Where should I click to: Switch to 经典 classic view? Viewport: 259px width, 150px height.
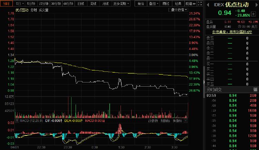coord(178,3)
